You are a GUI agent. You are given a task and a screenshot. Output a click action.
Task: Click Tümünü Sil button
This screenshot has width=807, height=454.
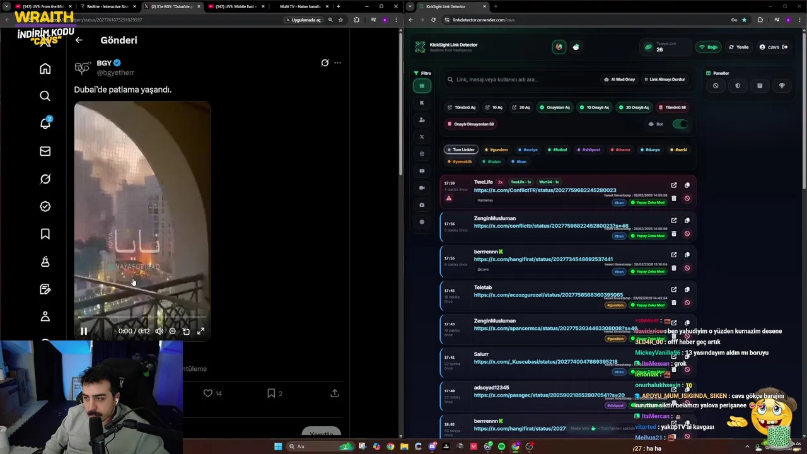coord(672,107)
